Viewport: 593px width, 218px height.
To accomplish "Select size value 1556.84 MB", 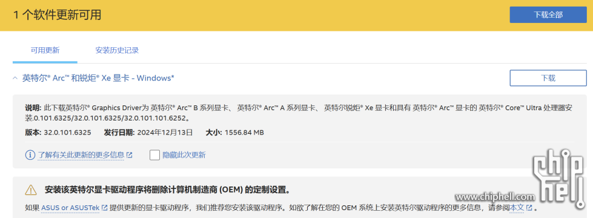I will pos(244,133).
